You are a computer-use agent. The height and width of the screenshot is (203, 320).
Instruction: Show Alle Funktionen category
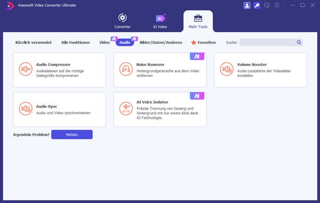coord(76,43)
